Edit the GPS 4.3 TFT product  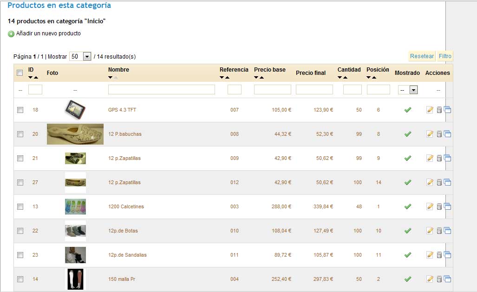point(430,110)
